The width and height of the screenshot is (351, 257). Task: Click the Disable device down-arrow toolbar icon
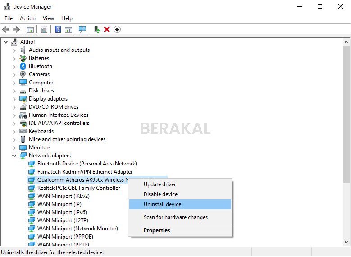click(x=117, y=29)
